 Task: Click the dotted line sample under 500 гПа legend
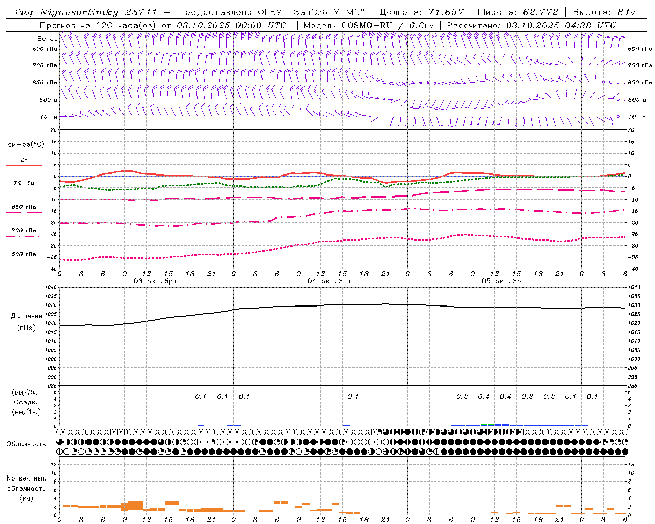click(23, 260)
